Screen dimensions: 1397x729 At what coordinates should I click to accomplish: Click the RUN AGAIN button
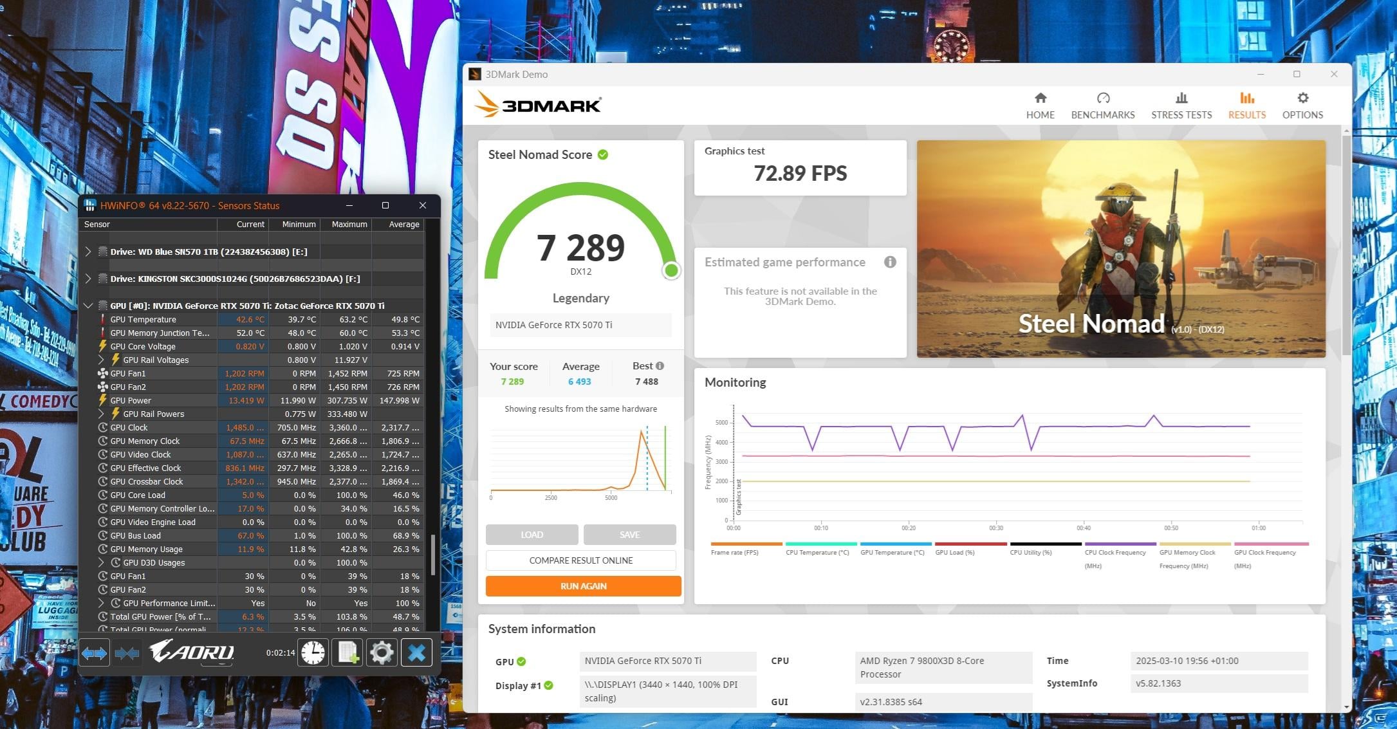click(583, 586)
